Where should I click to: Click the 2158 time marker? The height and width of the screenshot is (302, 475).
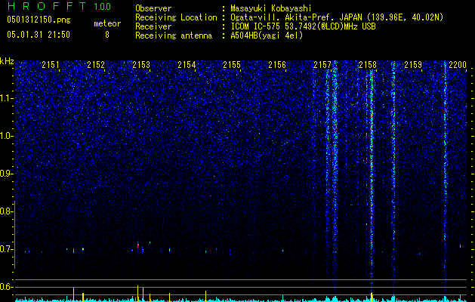click(x=368, y=64)
